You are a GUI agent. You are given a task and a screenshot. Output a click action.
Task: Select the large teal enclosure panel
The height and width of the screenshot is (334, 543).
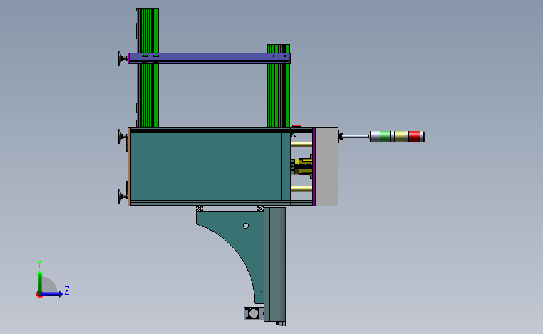(205, 167)
